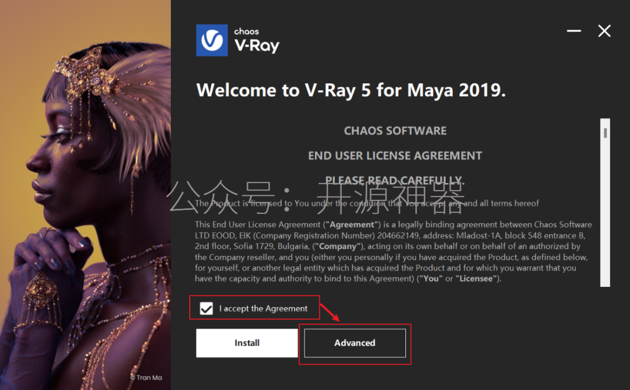Minimize the V-Ray installer window
Image resolution: width=630 pixels, height=390 pixels.
(x=574, y=31)
